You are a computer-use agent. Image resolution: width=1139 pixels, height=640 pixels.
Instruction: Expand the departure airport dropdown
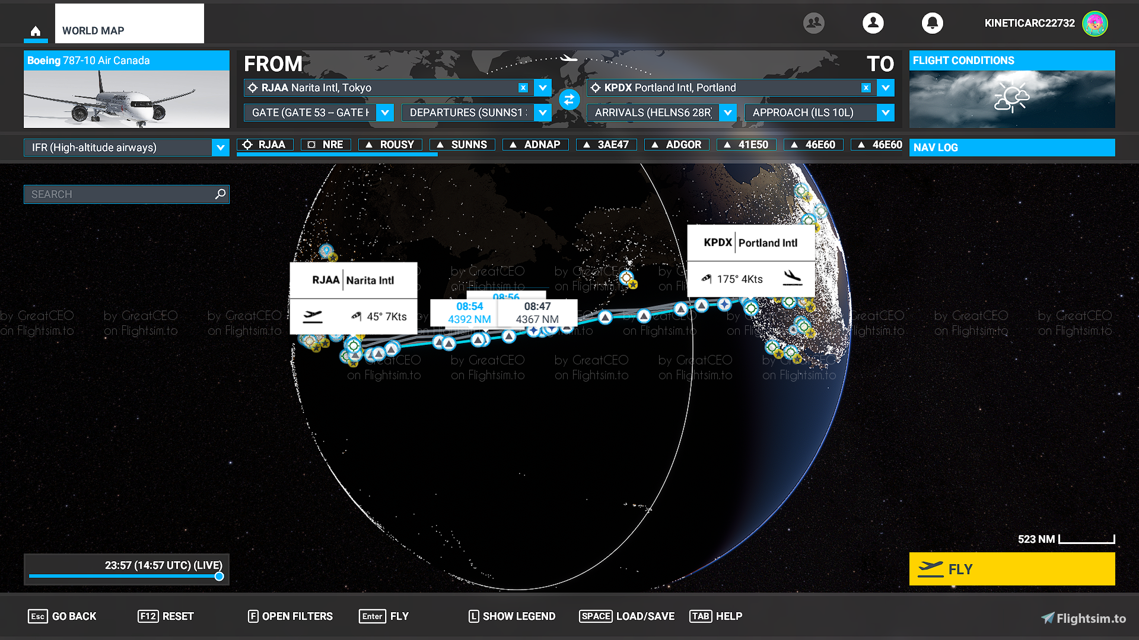[543, 88]
